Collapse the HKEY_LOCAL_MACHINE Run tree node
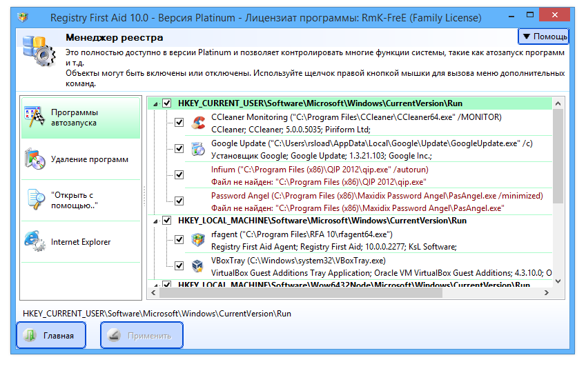 pyautogui.click(x=155, y=221)
